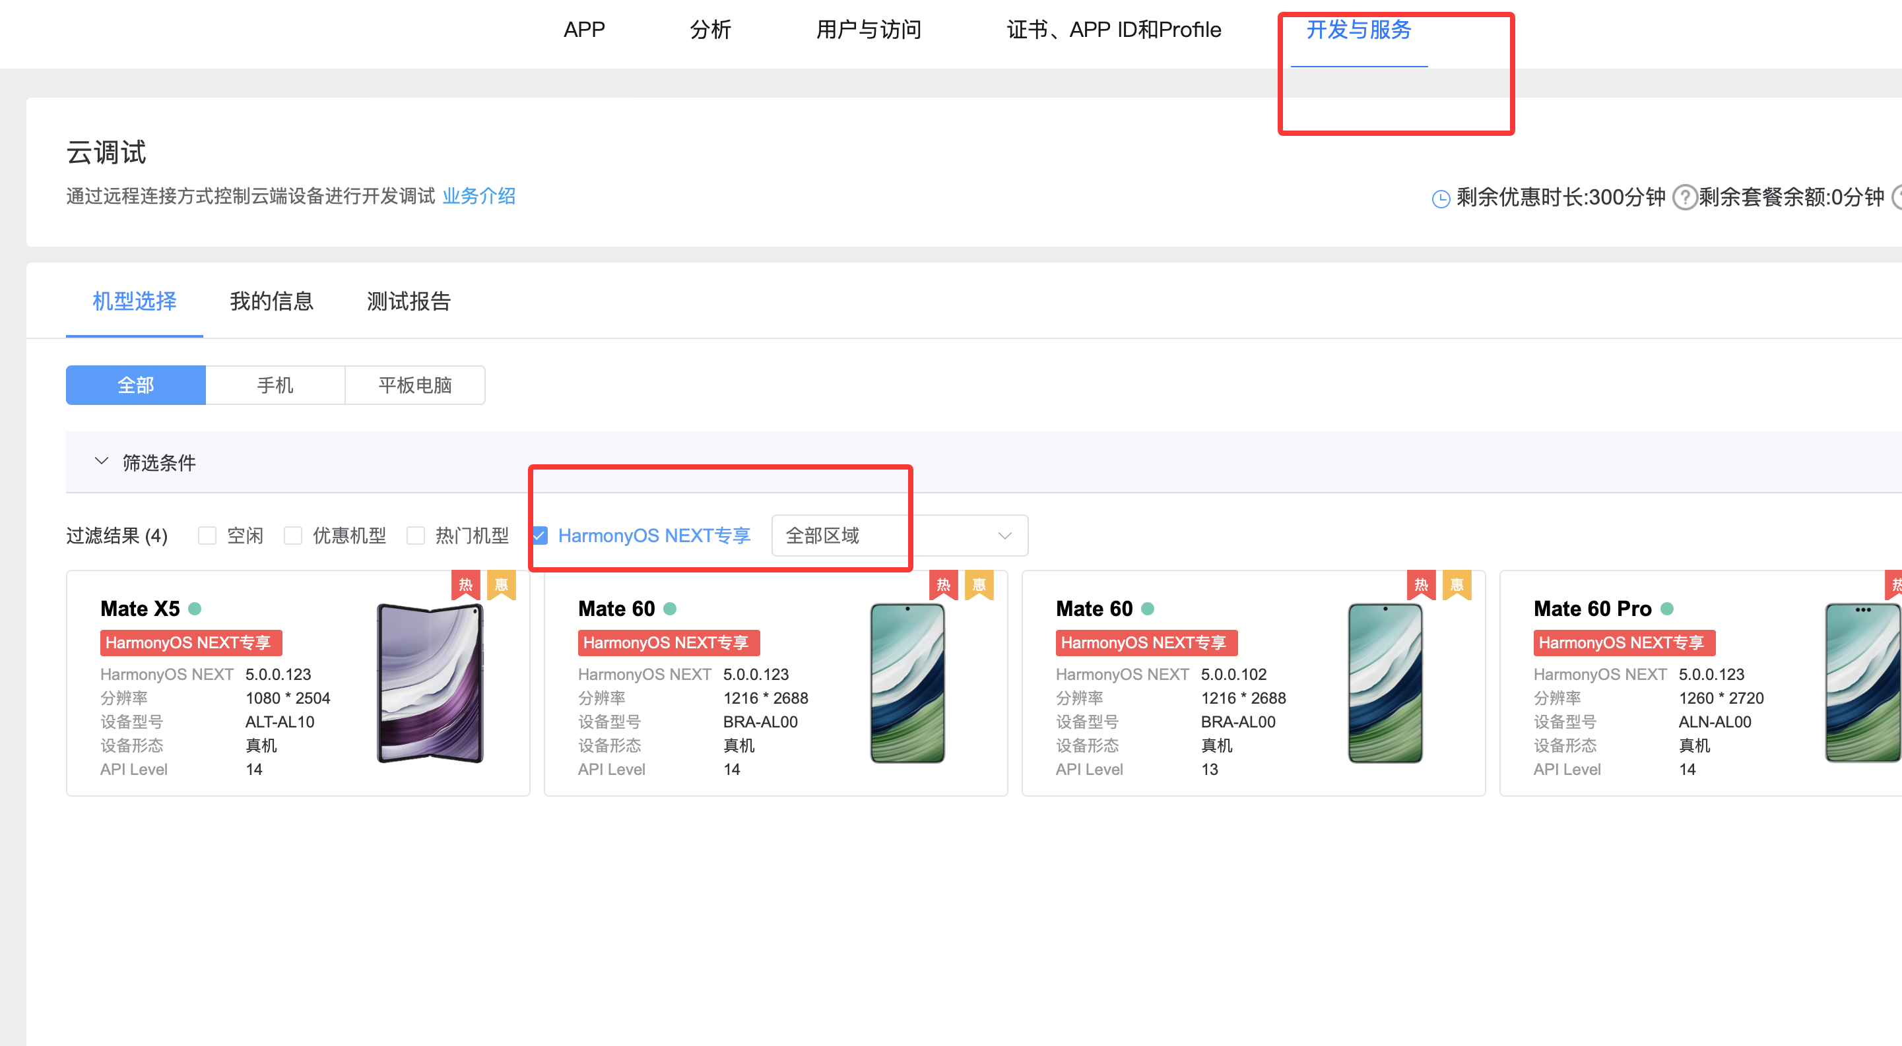
Task: Filter devices by 手机
Action: 275,385
